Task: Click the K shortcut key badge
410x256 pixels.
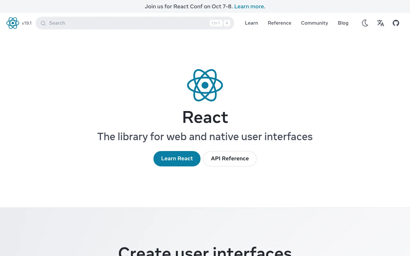Action: 227,23
